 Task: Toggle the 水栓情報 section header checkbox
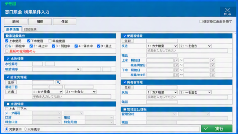(x=8, y=58)
